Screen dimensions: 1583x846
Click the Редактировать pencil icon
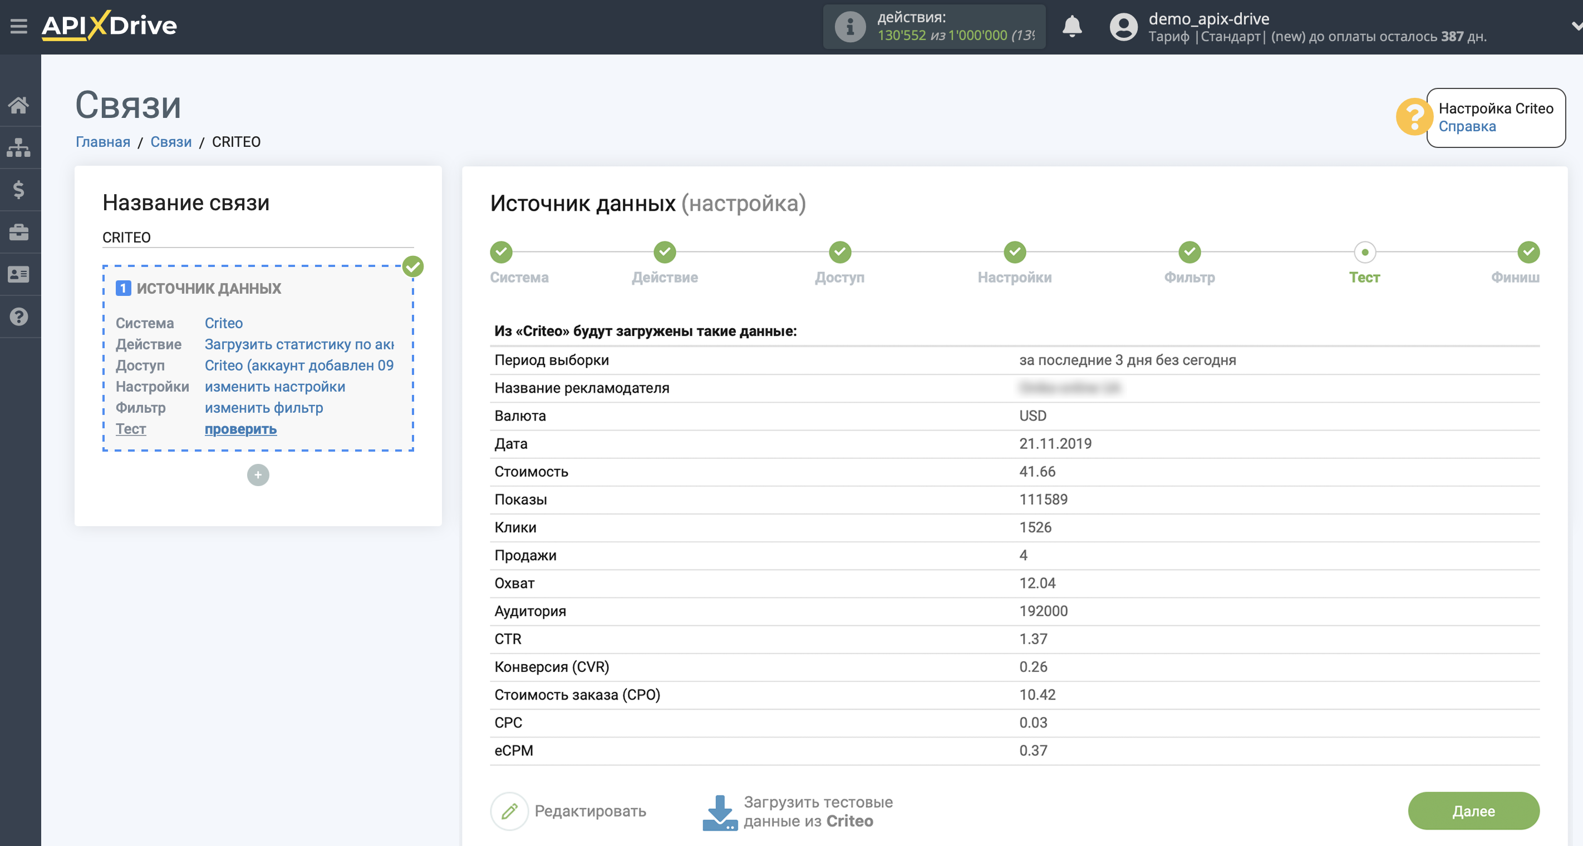click(509, 811)
